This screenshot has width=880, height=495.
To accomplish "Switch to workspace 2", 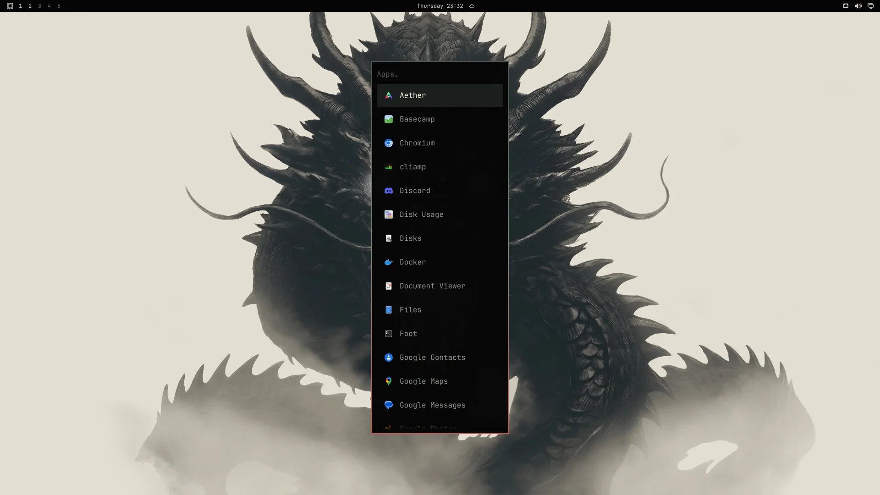I will tap(30, 6).
